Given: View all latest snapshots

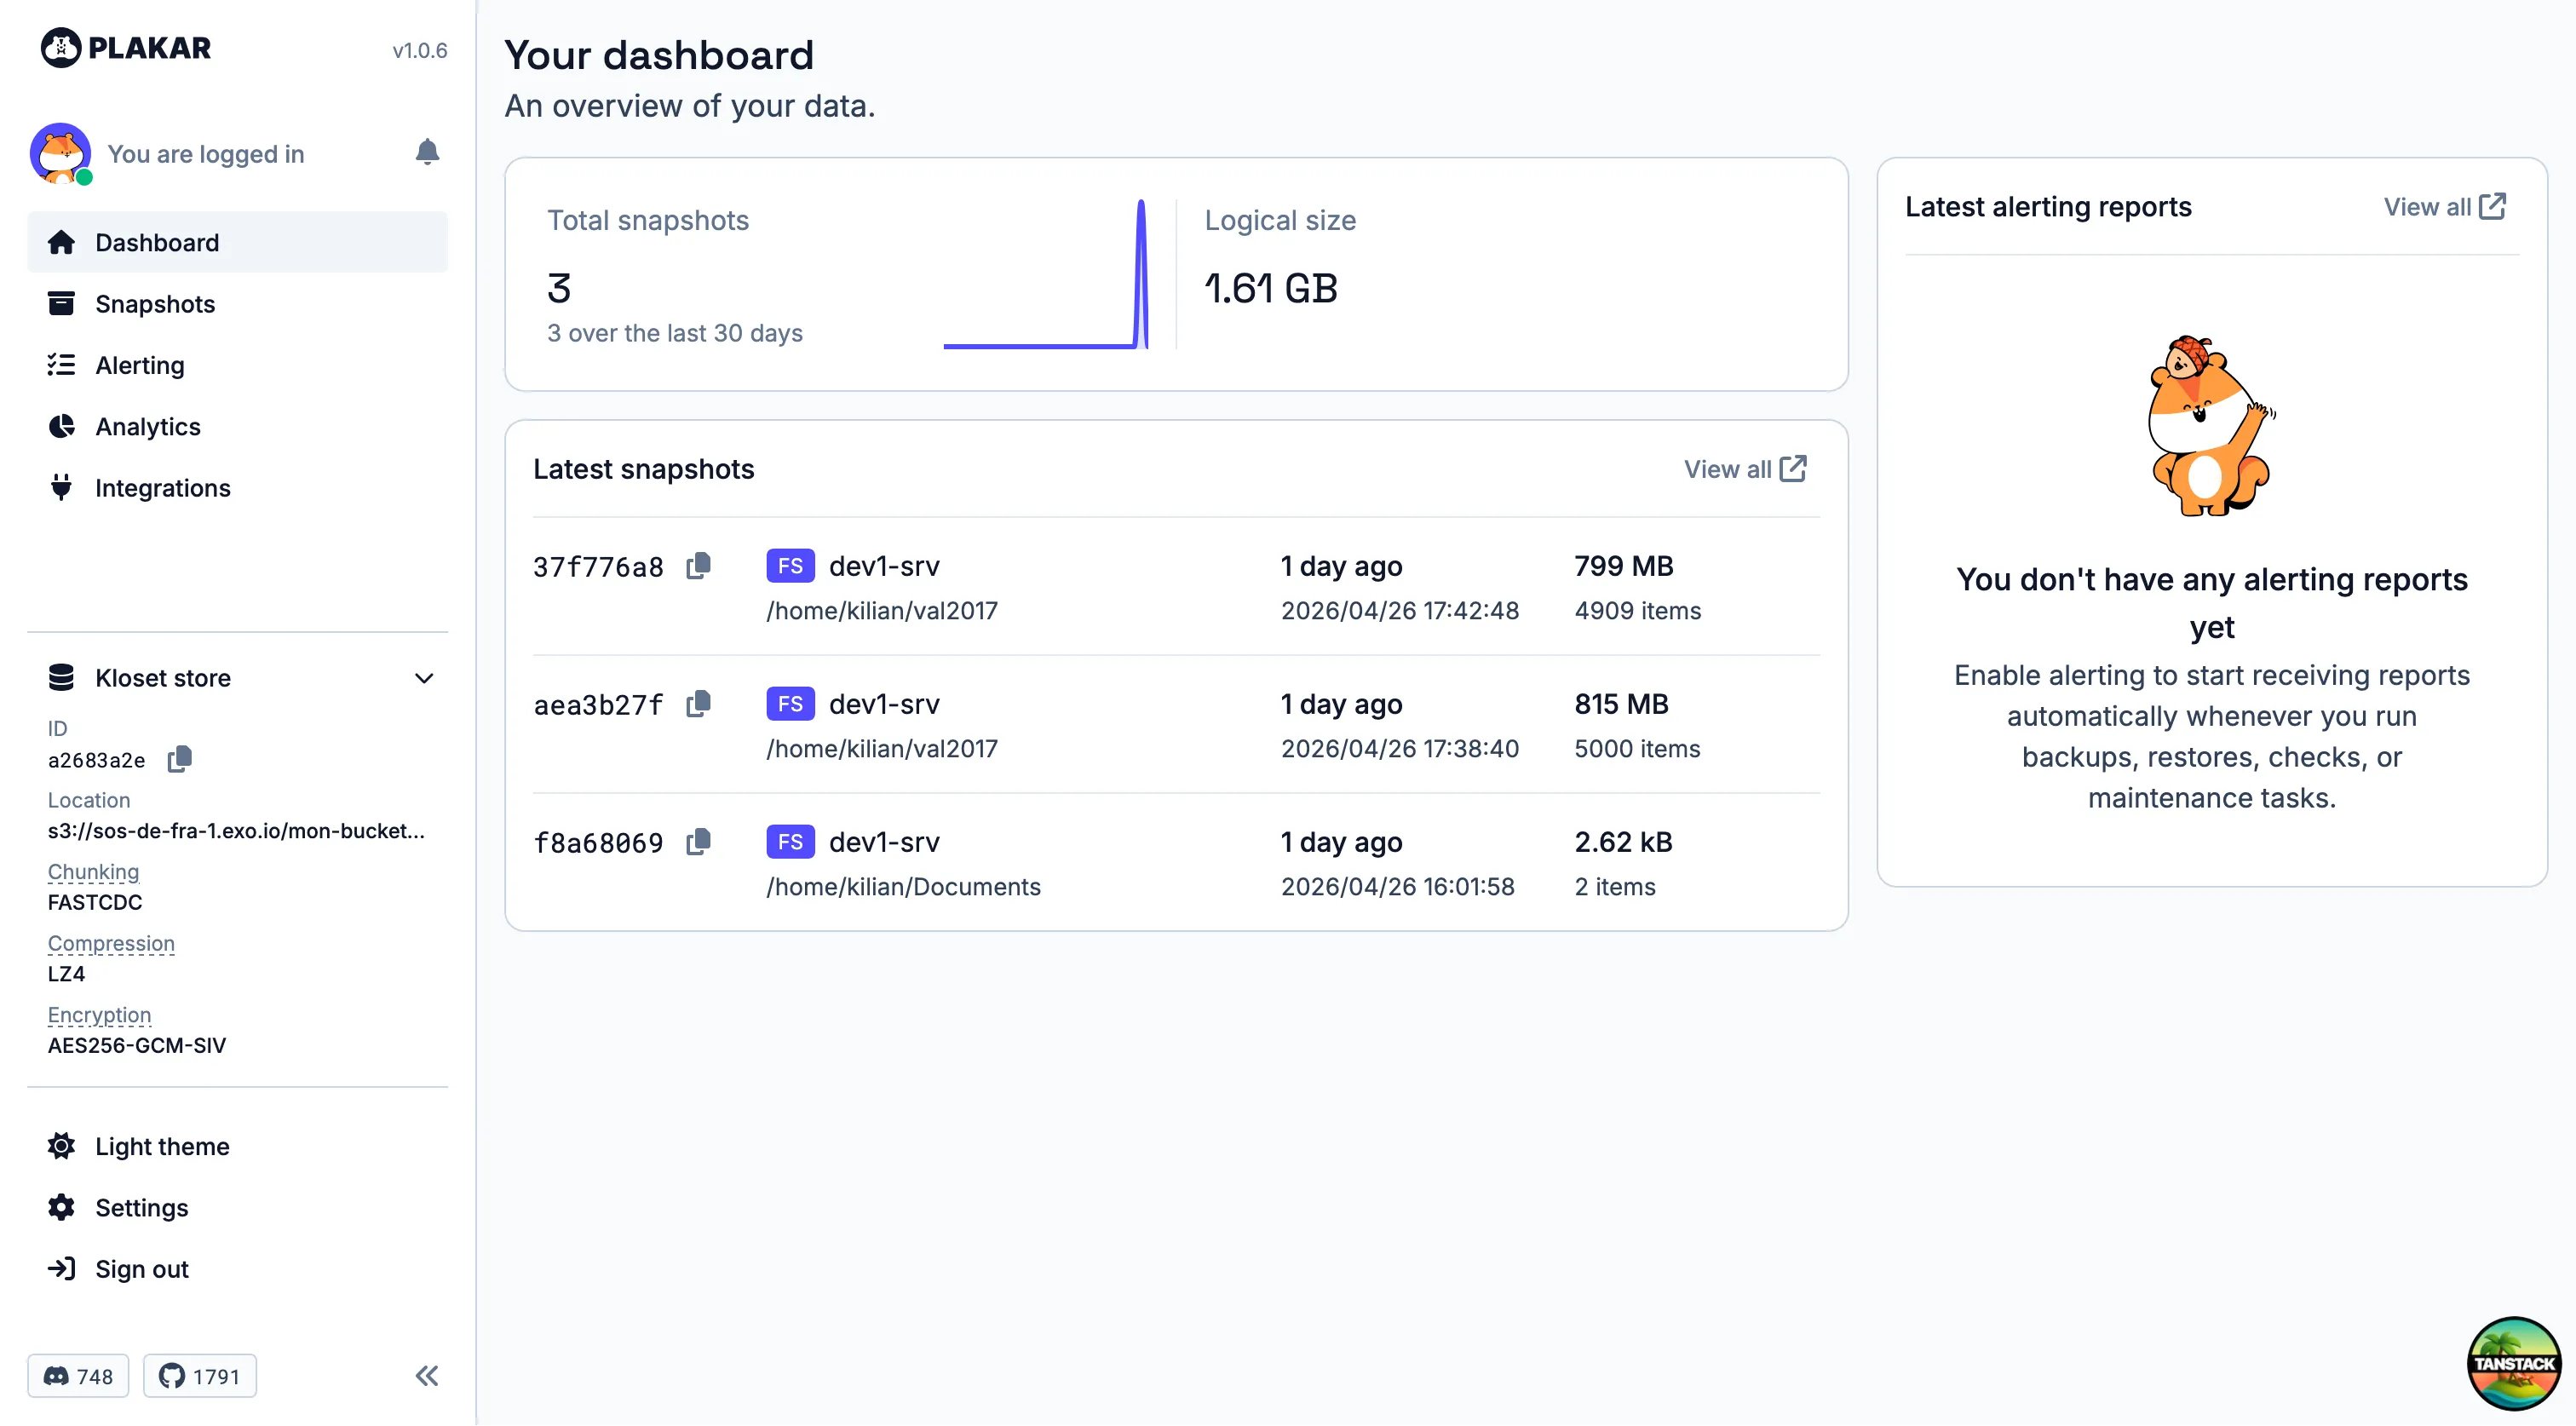Looking at the screenshot, I should (1745, 469).
